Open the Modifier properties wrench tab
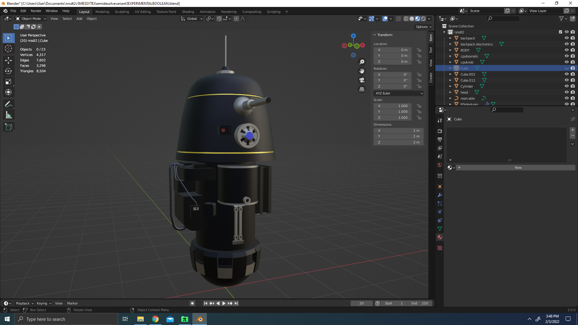 (440, 195)
